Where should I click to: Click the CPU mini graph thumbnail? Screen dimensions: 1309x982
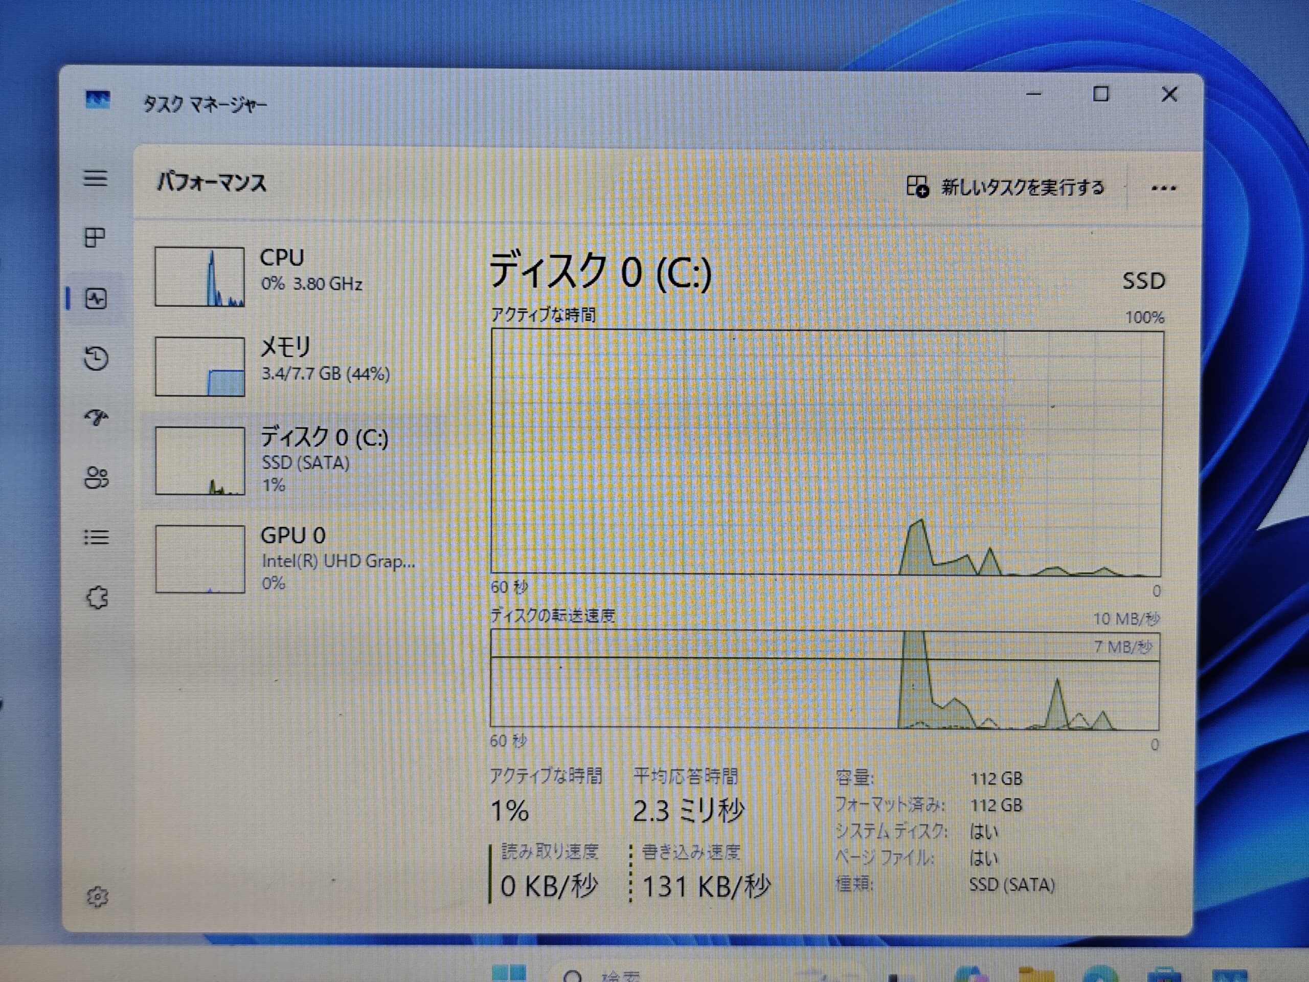pos(199,276)
